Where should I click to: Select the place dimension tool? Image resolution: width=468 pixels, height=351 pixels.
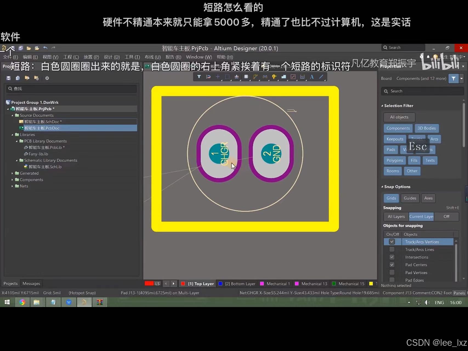[x=302, y=77]
